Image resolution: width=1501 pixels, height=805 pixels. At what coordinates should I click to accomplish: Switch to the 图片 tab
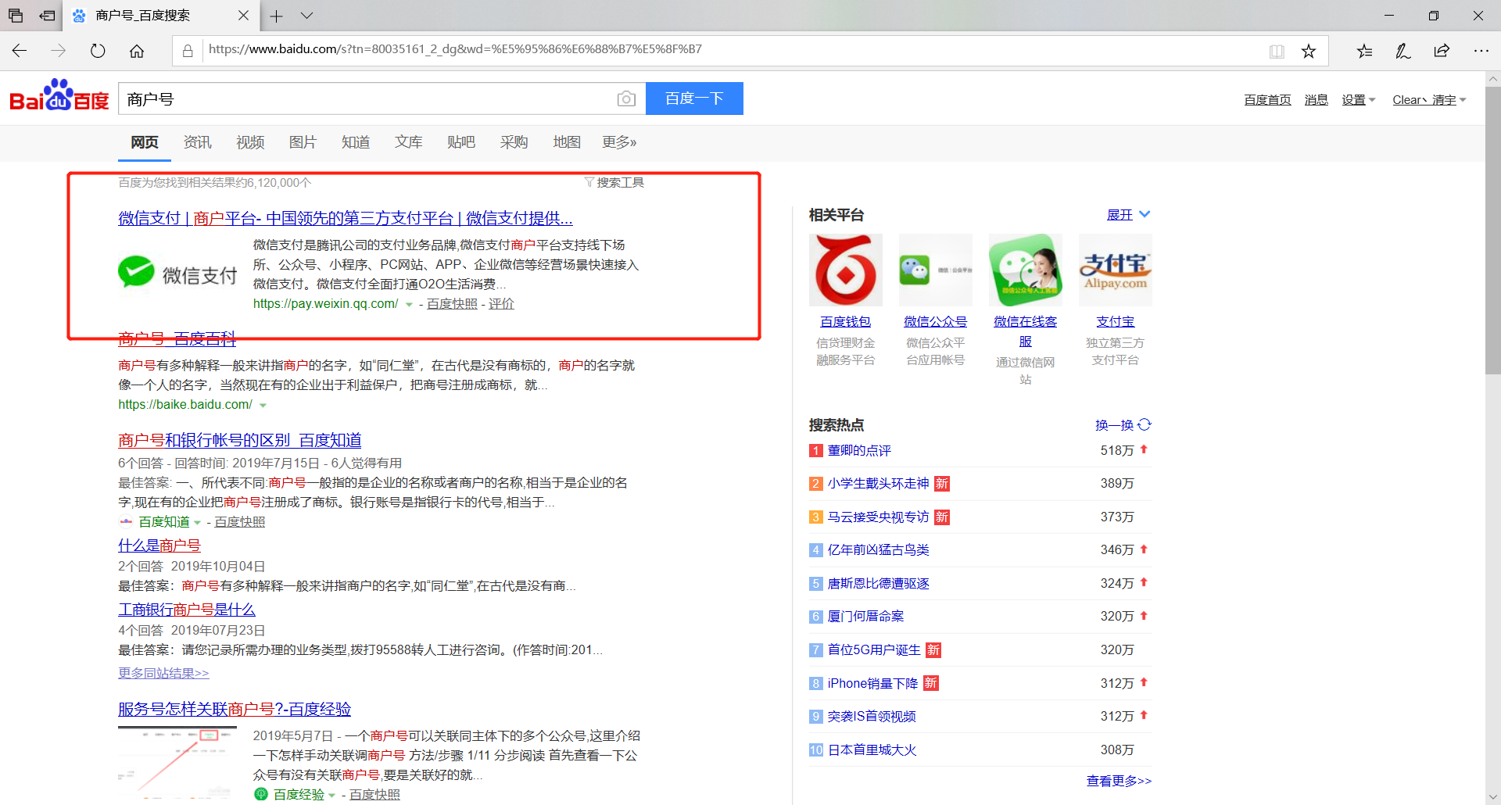click(303, 142)
